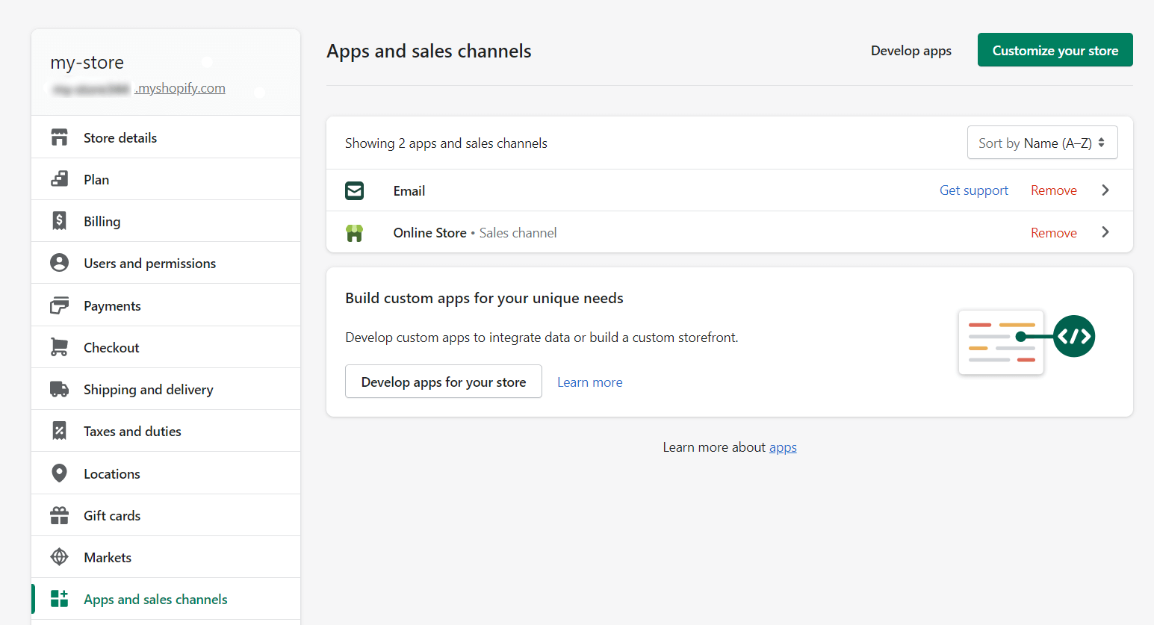Select Taxes and duties

(166, 431)
